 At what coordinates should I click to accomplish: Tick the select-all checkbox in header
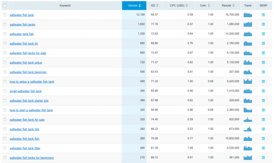tap(5, 5)
